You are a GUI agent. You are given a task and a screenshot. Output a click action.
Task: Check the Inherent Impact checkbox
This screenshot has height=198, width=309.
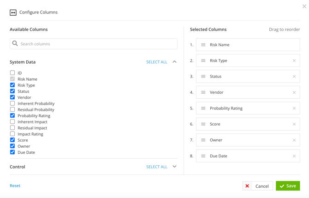[12, 122]
